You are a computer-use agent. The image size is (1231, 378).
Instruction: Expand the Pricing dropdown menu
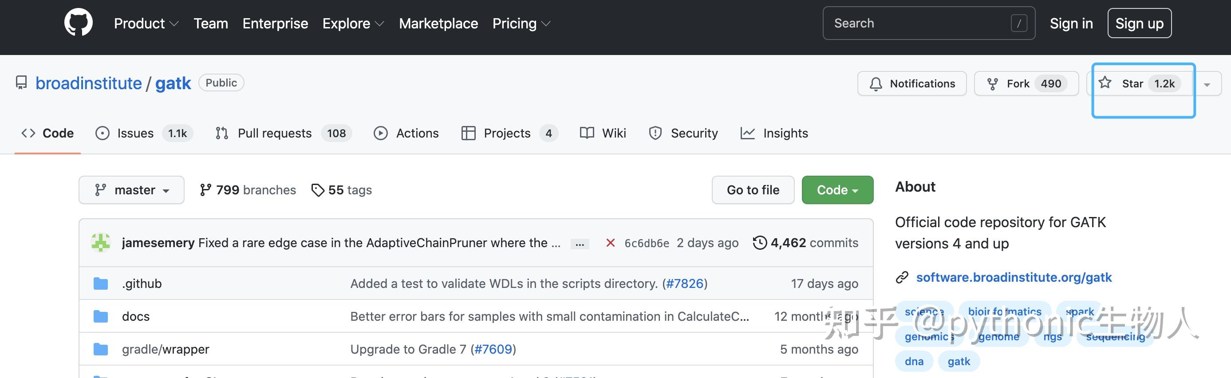[521, 24]
